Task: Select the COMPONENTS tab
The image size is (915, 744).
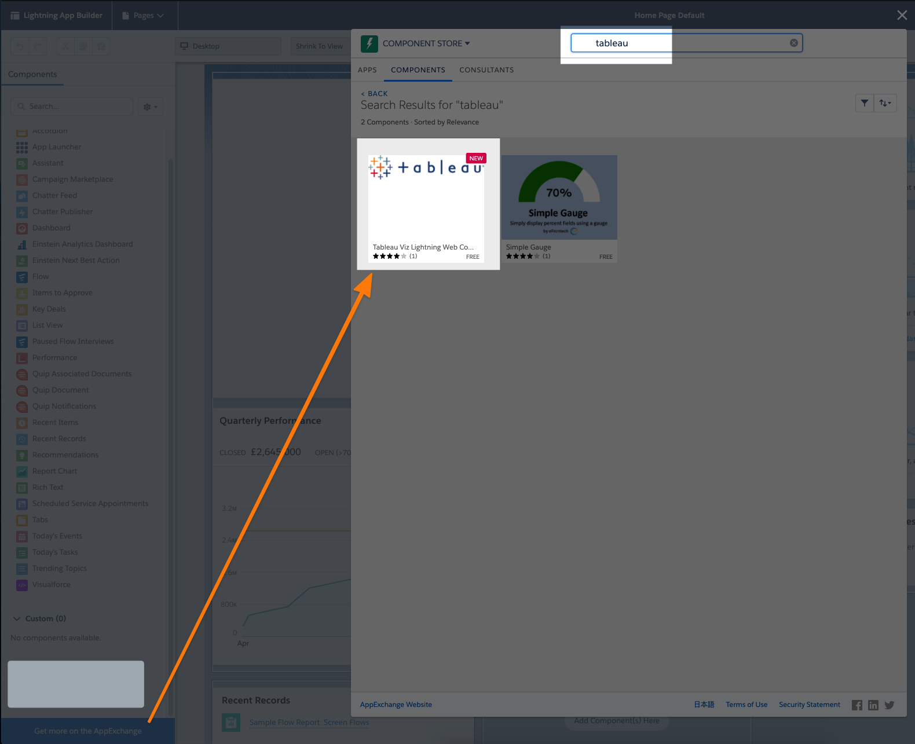Action: point(418,69)
